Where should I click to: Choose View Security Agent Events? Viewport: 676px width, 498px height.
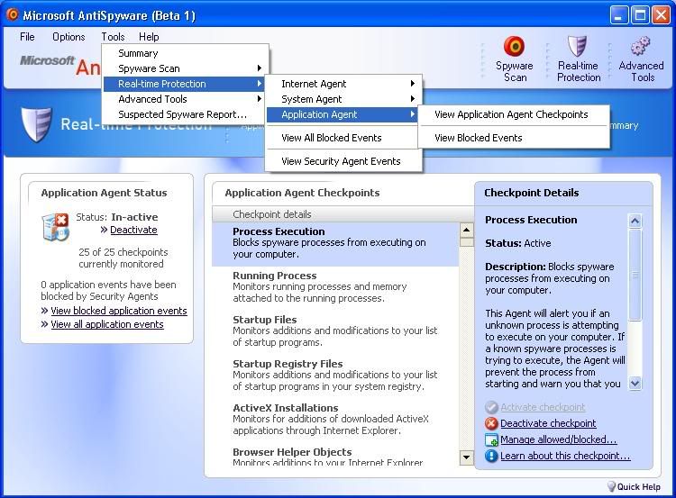coord(343,161)
